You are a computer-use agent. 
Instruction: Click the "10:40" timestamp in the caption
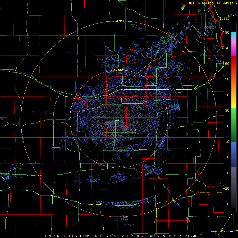(192, 236)
